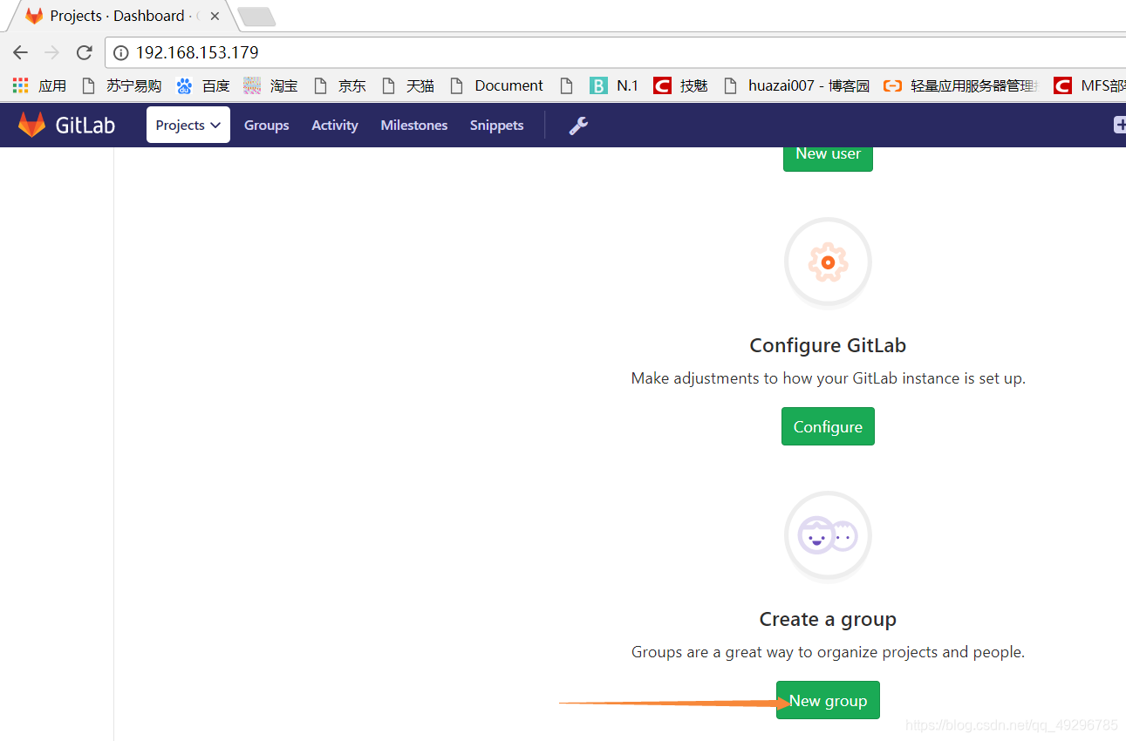This screenshot has width=1126, height=741.
Task: Click the address bar URL field
Action: [615, 52]
